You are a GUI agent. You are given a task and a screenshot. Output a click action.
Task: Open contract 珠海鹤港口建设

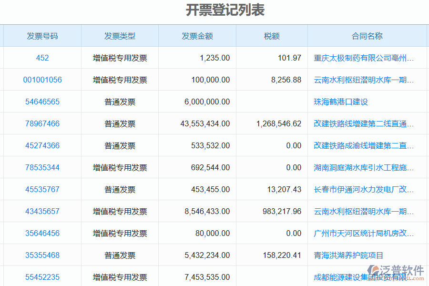point(340,102)
